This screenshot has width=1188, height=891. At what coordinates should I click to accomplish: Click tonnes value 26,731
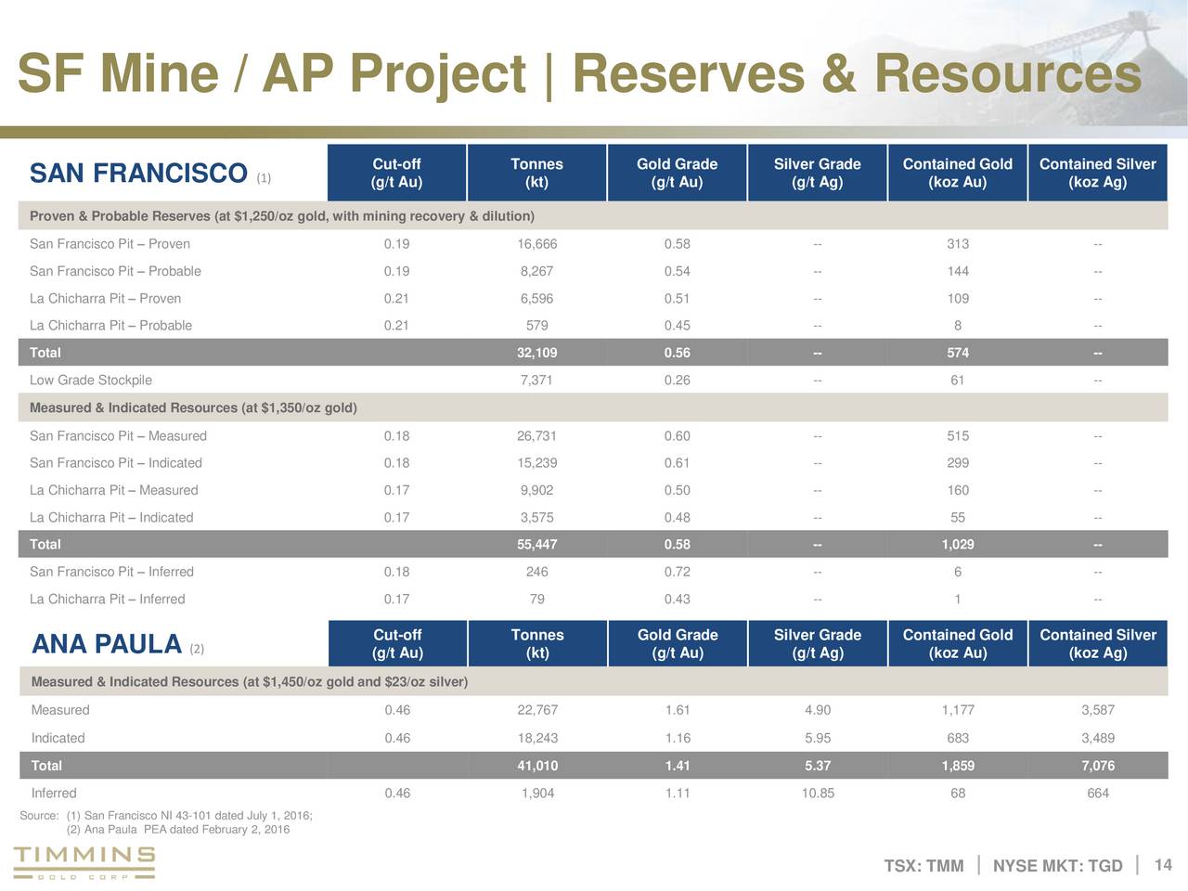click(536, 436)
